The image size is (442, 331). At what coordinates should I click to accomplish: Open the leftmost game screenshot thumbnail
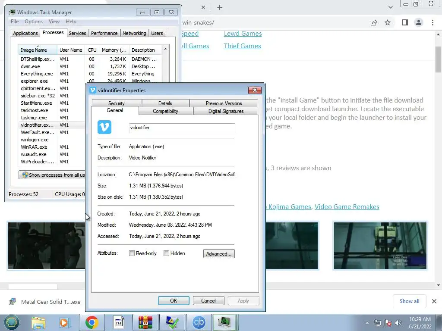47,245
